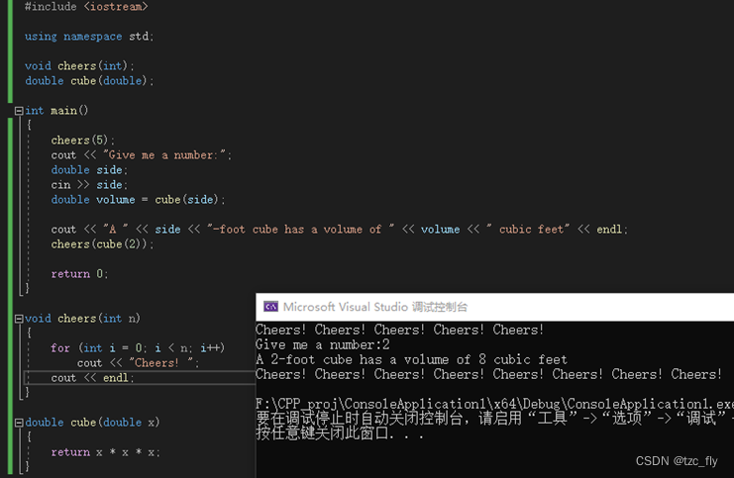
Task: Collapse the void cheers(int n) definition
Action: [x=19, y=319]
